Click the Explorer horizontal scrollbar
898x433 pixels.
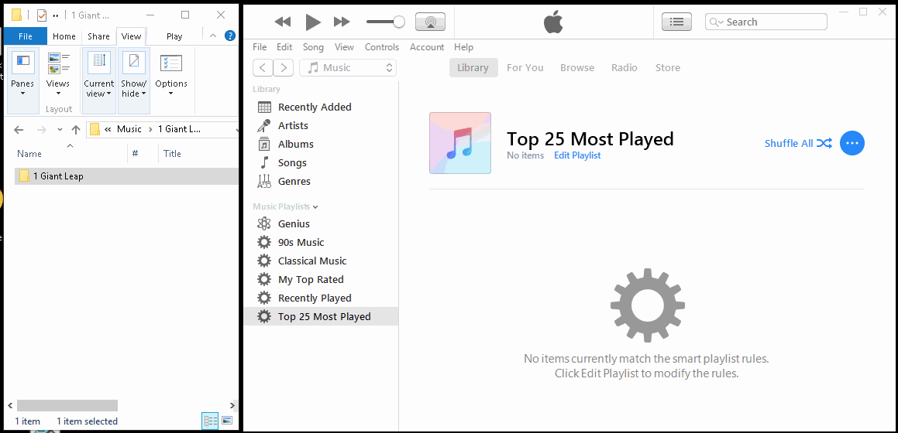coord(67,406)
